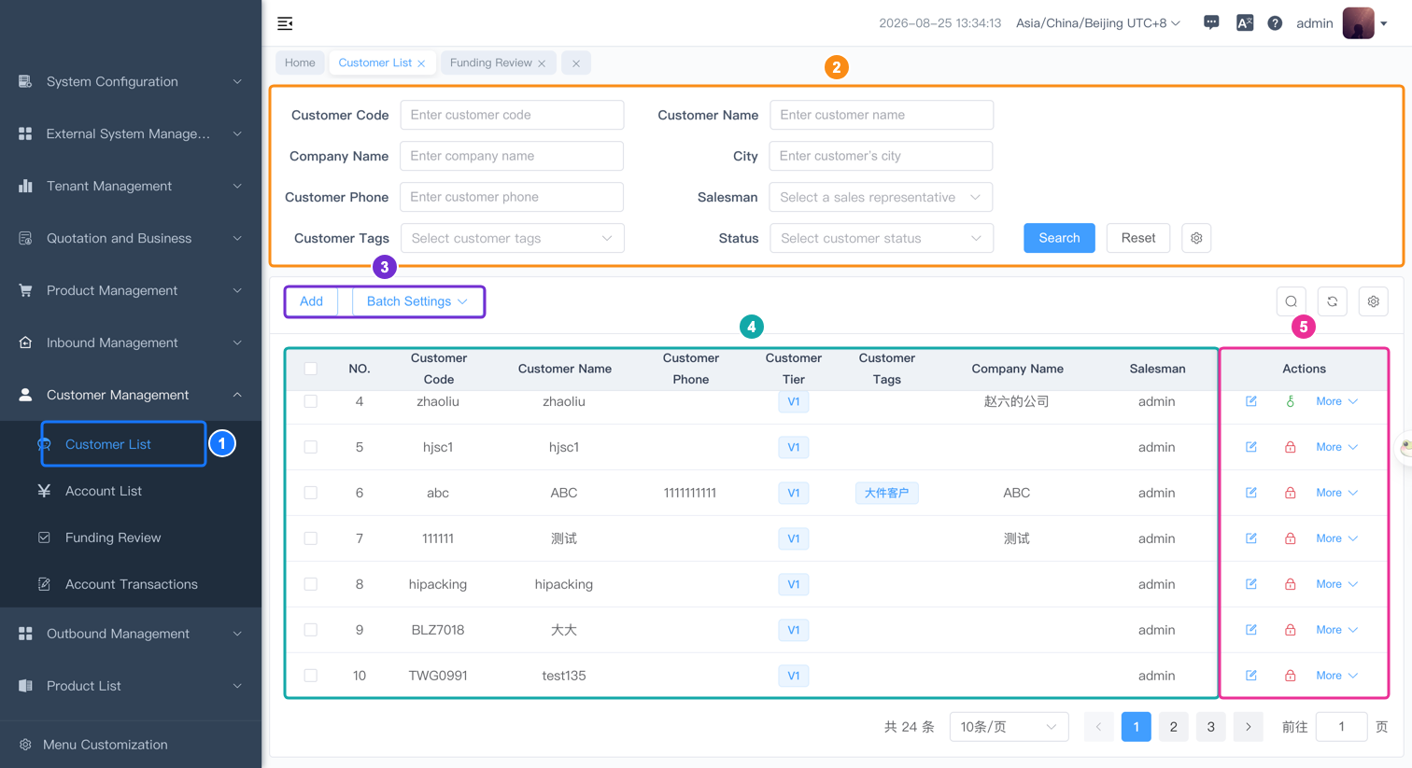Edit the zhaoliu customer row
The height and width of the screenshot is (768, 1412).
[1251, 401]
